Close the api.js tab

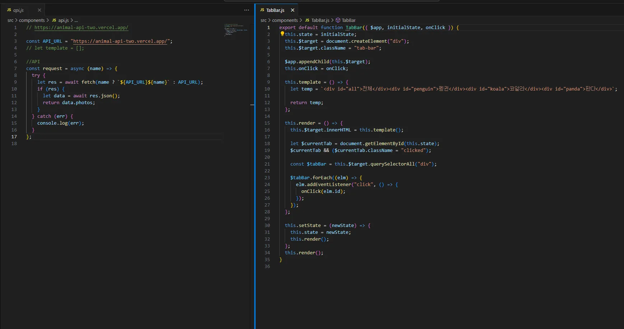pos(39,10)
